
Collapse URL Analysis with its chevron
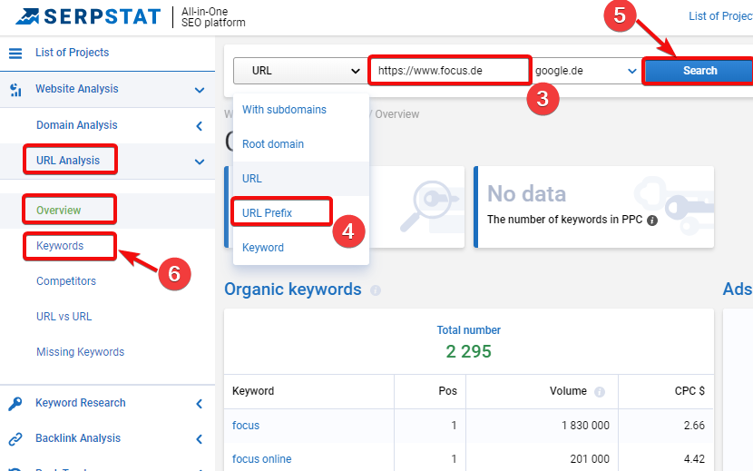click(x=200, y=162)
